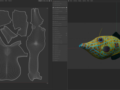120x90 pixels.
Task: Open the viewport Panel menu
Action: [x=91, y=1]
